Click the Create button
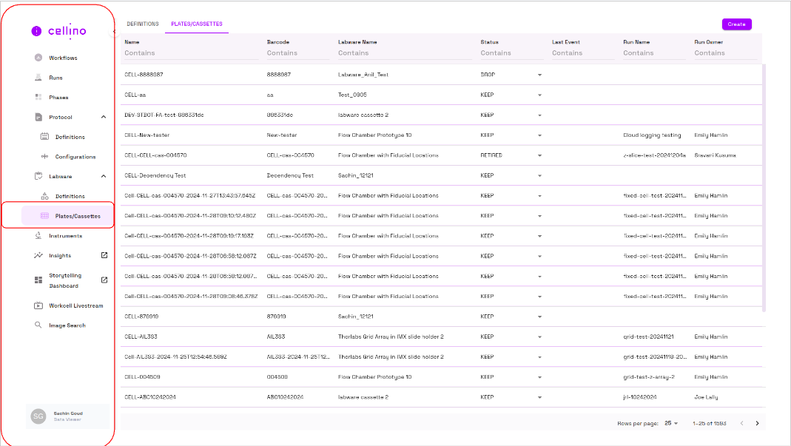This screenshot has width=791, height=446. pos(736,24)
